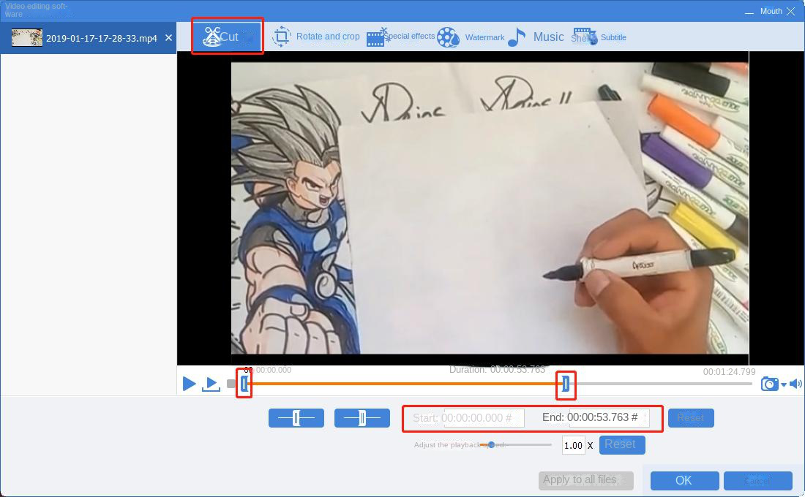The height and width of the screenshot is (497, 805).
Task: Click the subtitle filmstrip icon
Action: (584, 37)
